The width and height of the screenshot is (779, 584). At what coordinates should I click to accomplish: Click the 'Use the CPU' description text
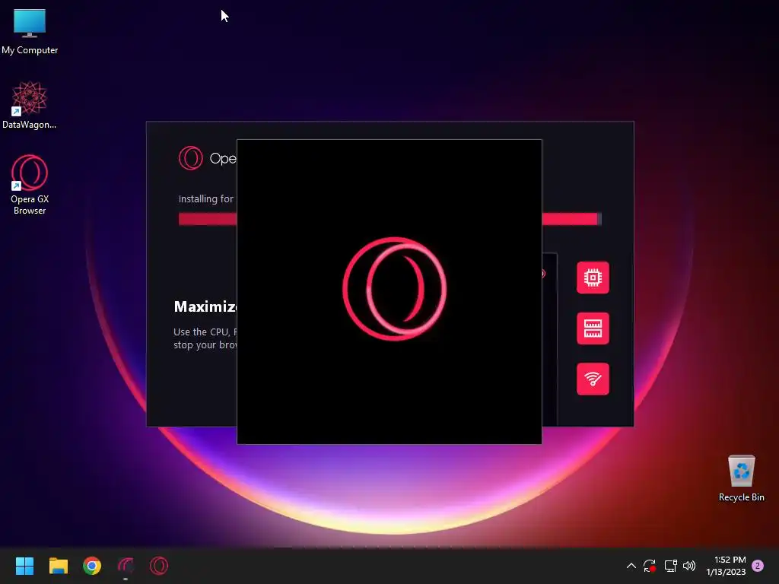(205, 338)
